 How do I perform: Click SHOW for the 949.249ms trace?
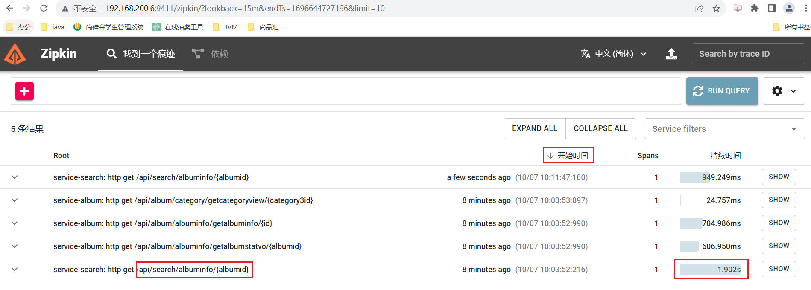[x=779, y=177]
